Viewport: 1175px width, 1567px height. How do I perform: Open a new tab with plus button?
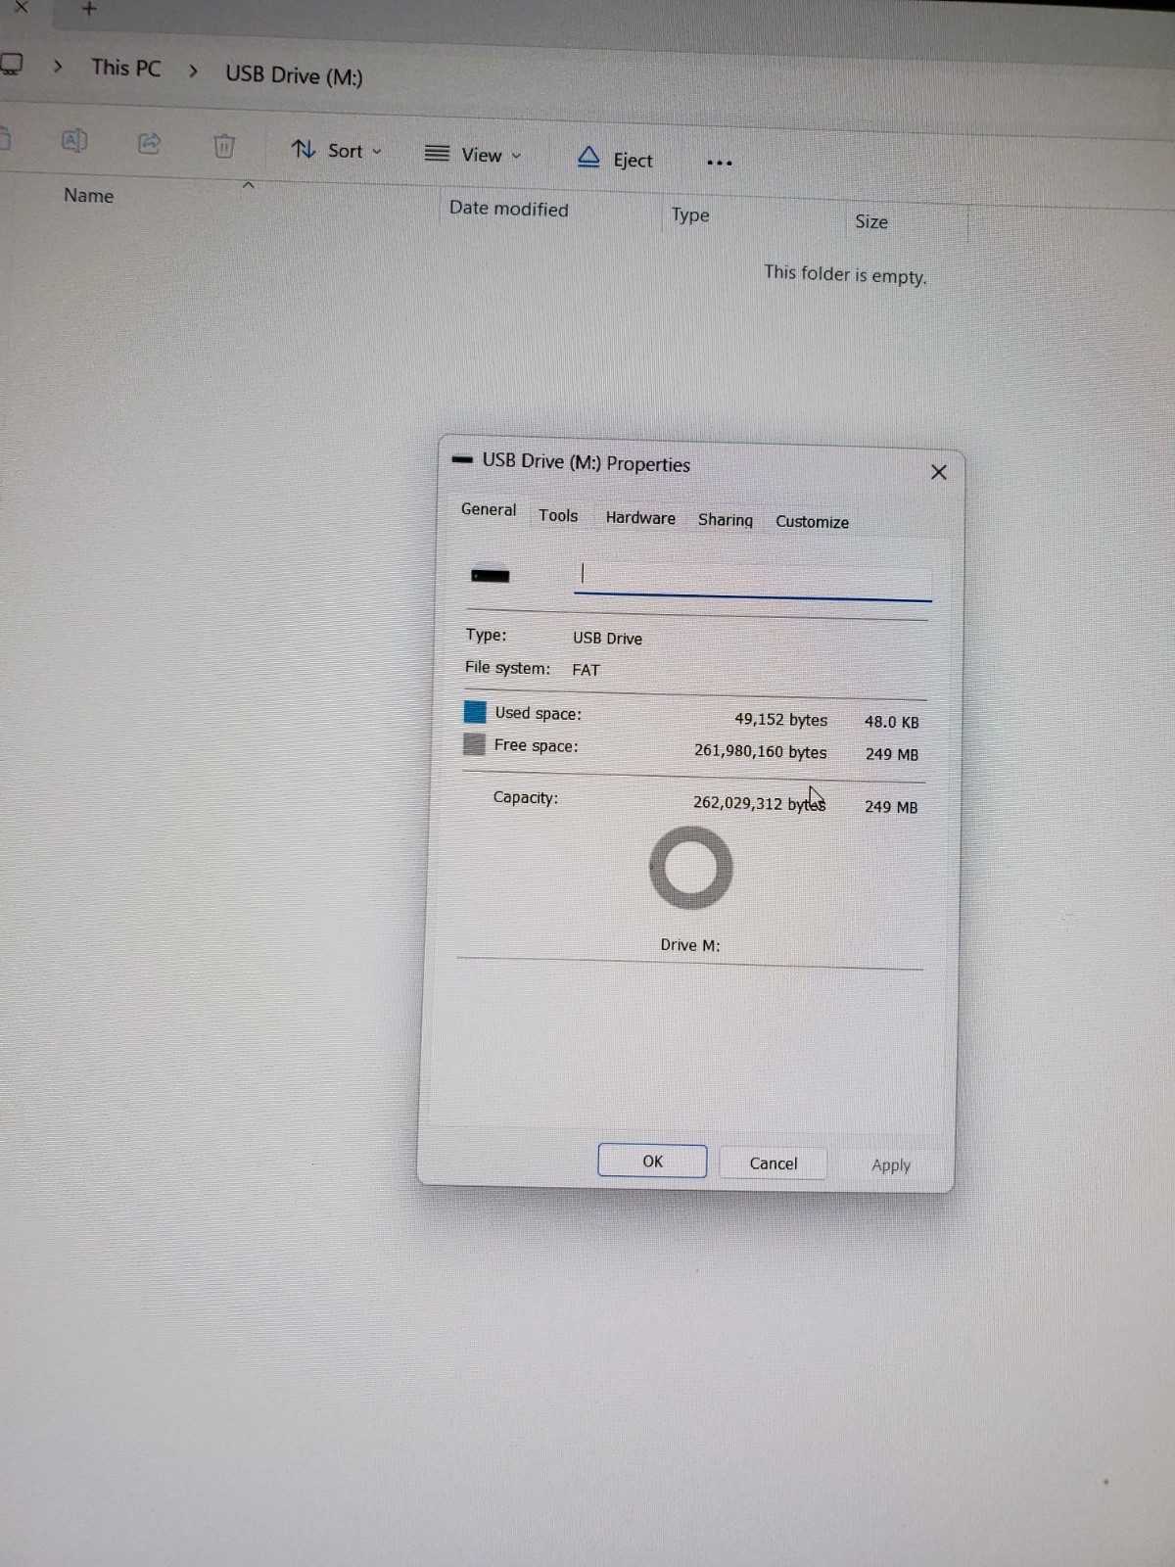point(88,9)
